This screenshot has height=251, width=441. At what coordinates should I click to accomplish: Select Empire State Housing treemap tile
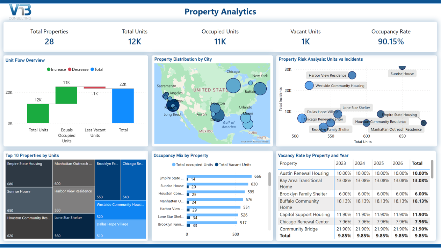29,174
